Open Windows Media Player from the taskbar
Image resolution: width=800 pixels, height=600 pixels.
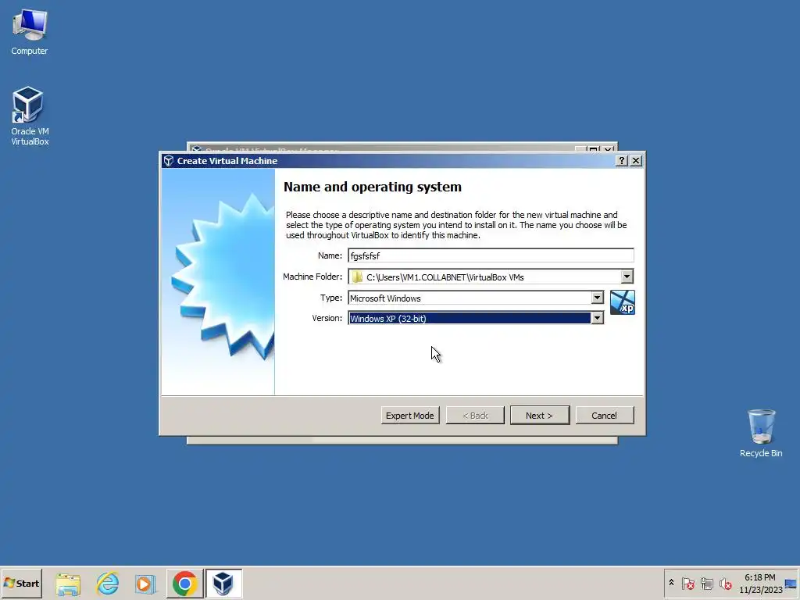[145, 583]
